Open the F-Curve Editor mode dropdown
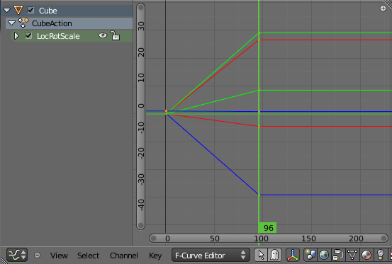This screenshot has height=264, width=392. (x=211, y=255)
